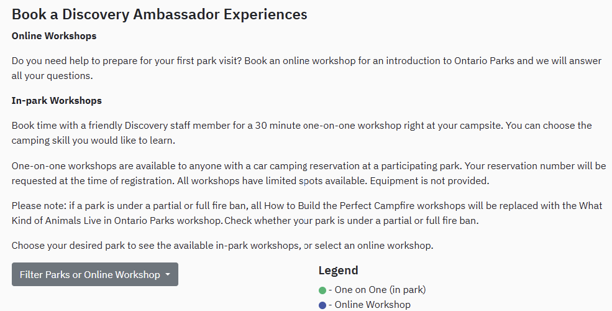Click the 'One-on-one workshops are available' paragraph
This screenshot has width=612, height=311.
[309, 173]
